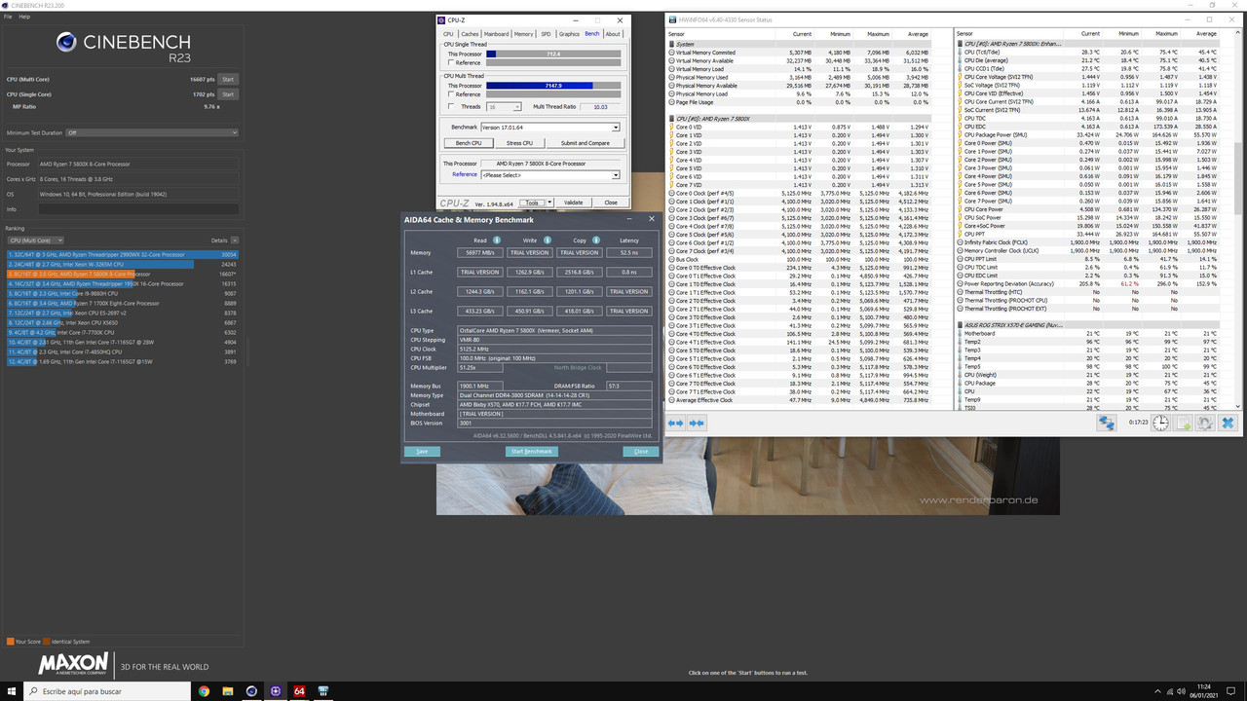Click the collapse columns arrows icon in HWiNFO
This screenshot has width=1247, height=701.
697,423
